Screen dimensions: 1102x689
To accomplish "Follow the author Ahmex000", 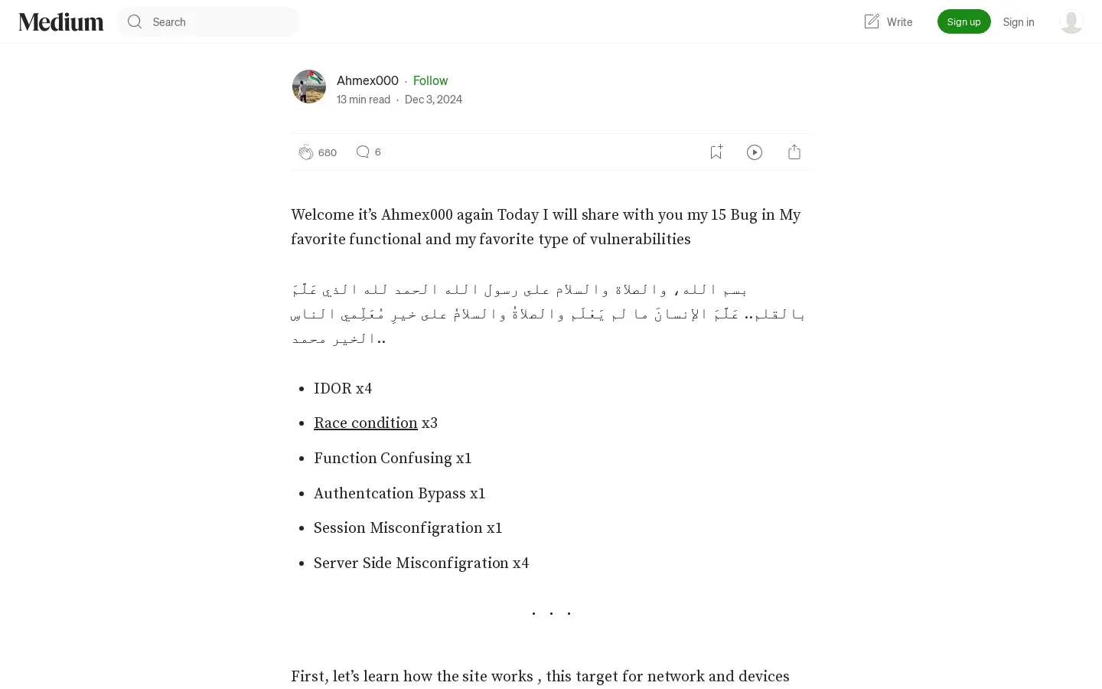I will pyautogui.click(x=430, y=80).
